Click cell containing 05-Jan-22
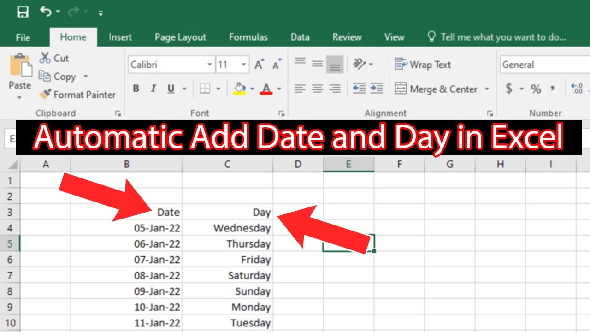The width and height of the screenshot is (590, 332). 126,228
